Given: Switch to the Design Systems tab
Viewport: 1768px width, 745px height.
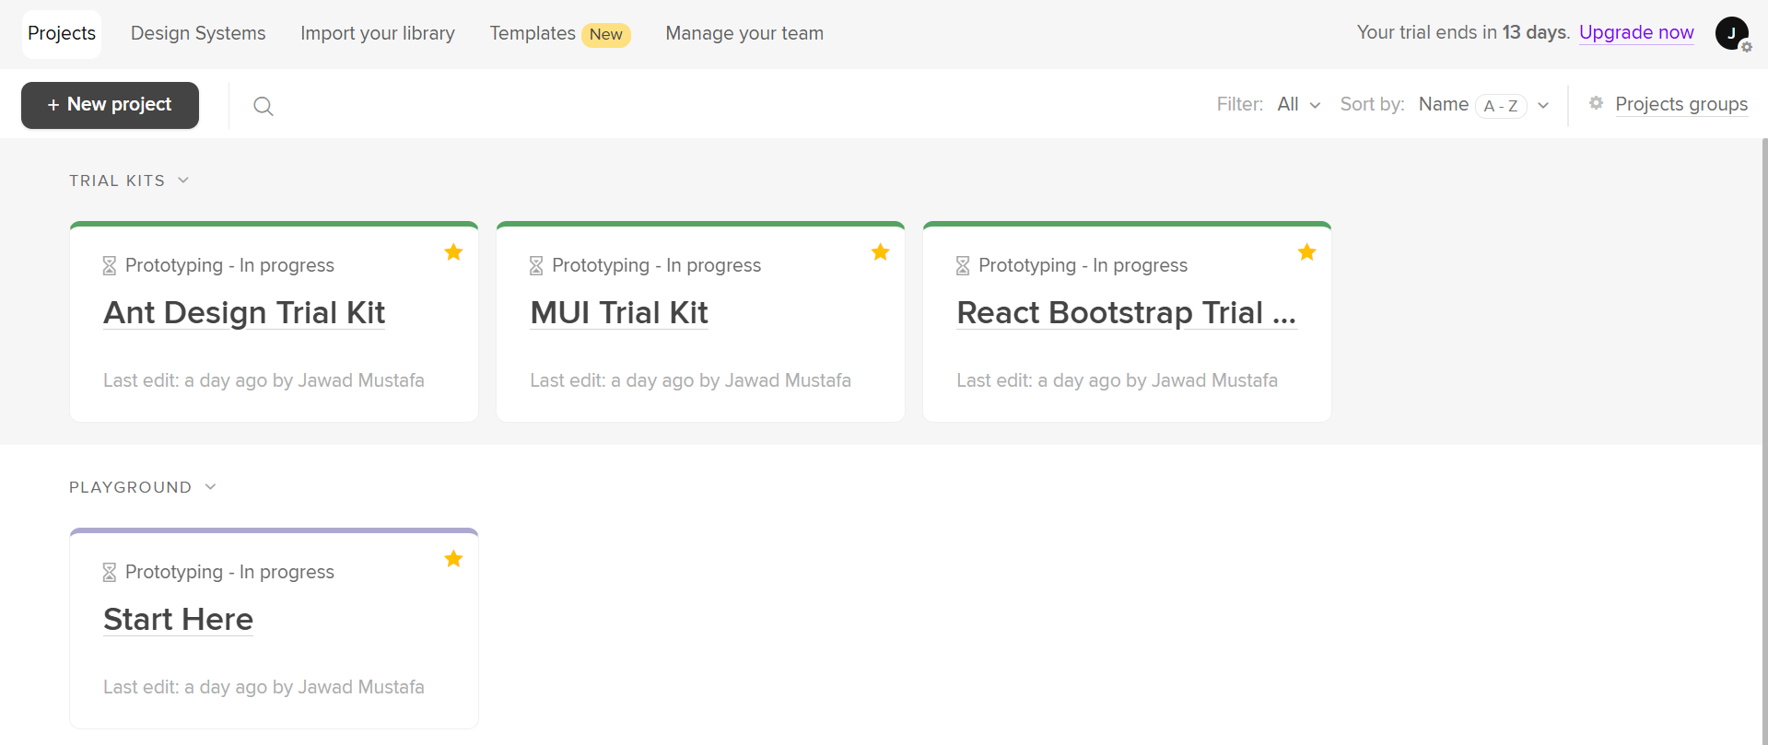Looking at the screenshot, I should point(198,33).
